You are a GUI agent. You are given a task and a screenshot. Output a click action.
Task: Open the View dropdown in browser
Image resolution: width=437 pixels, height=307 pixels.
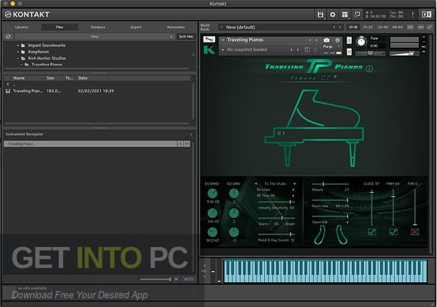click(94, 37)
